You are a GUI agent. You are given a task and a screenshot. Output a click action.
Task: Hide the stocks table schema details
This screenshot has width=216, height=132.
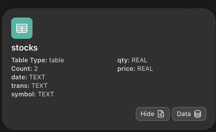[153, 114]
